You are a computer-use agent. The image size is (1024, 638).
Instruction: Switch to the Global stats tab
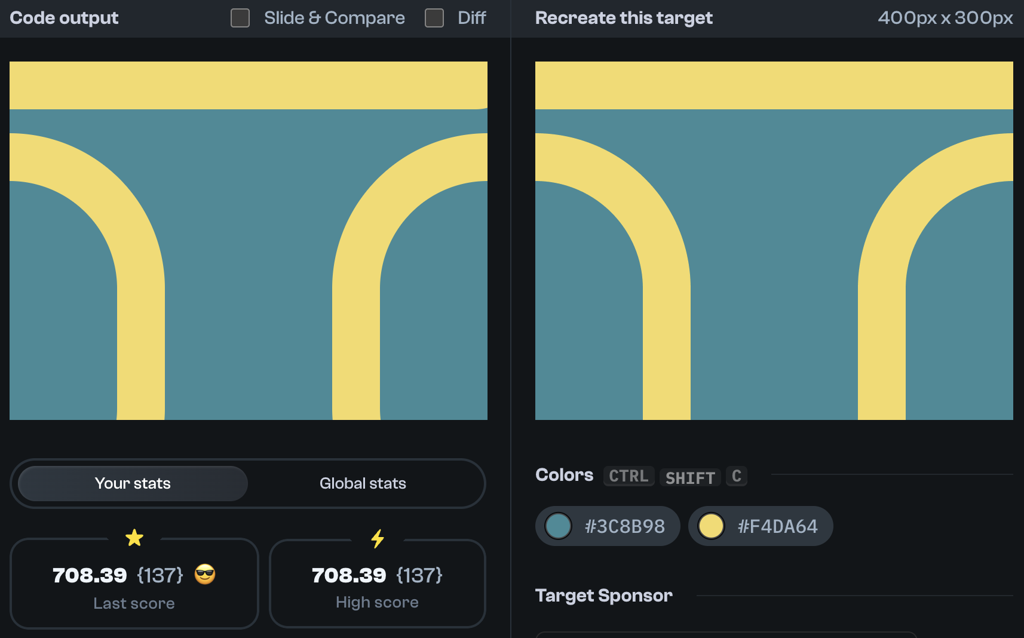click(x=363, y=483)
